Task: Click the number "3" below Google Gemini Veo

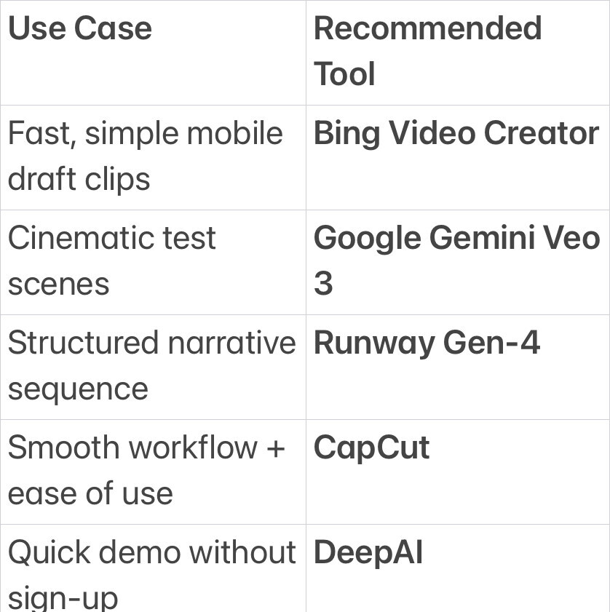Action: (x=323, y=284)
